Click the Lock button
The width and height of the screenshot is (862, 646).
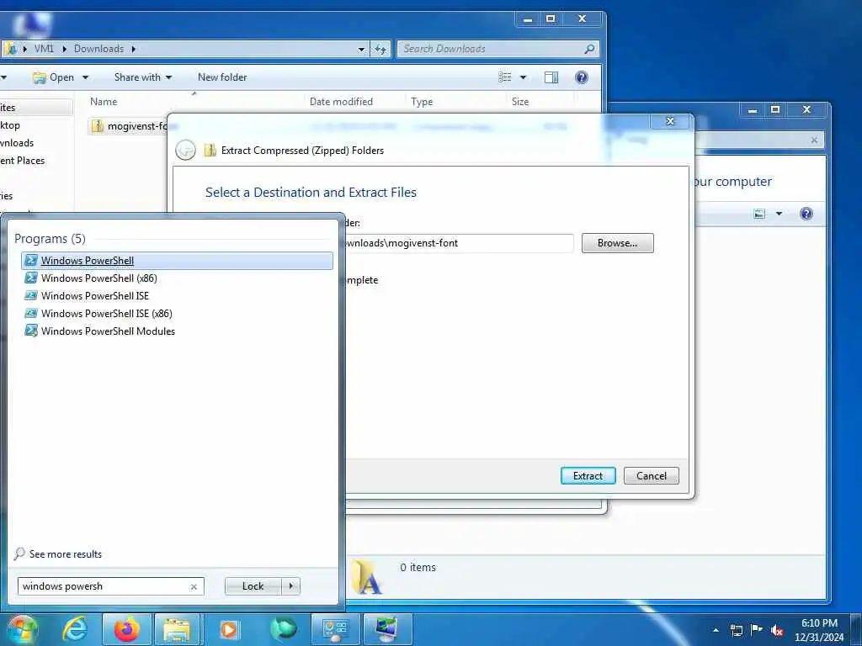tap(253, 586)
